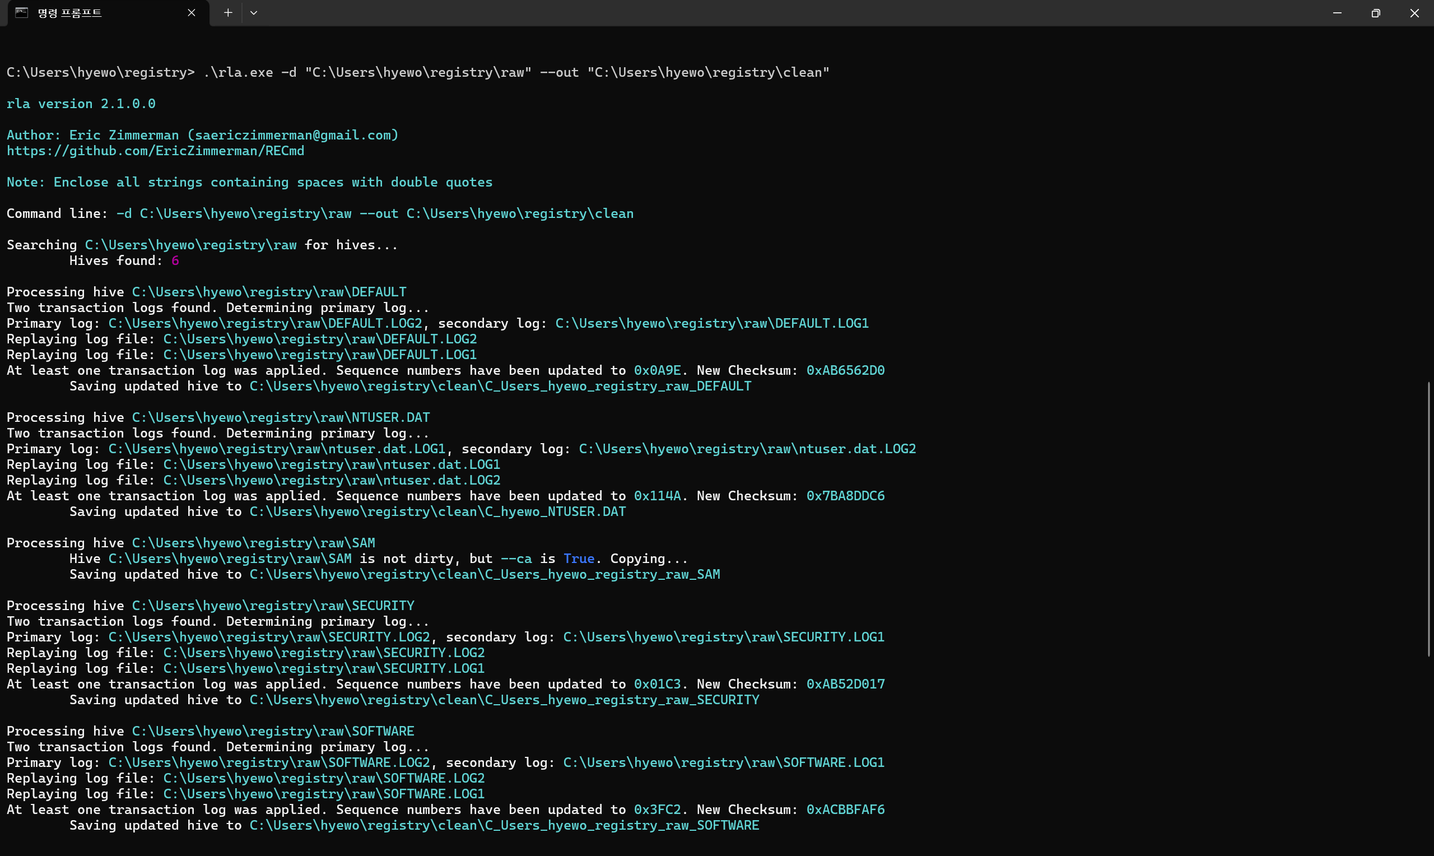This screenshot has height=856, width=1434.
Task: Click the saved C_hyewo_NTUSER.DAT output path
Action: (x=437, y=511)
